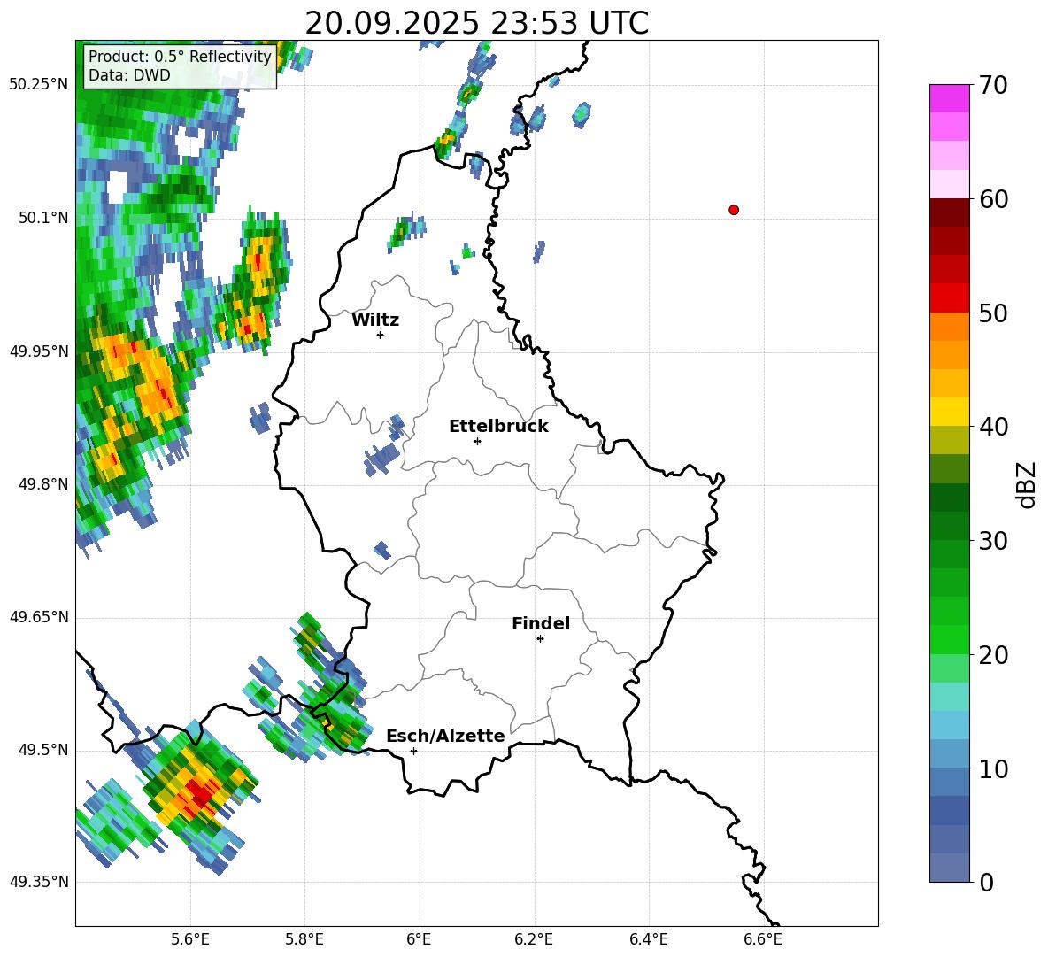Click the Esch/Alzette city label
This screenshot has height=957, width=1048.
pos(445,736)
